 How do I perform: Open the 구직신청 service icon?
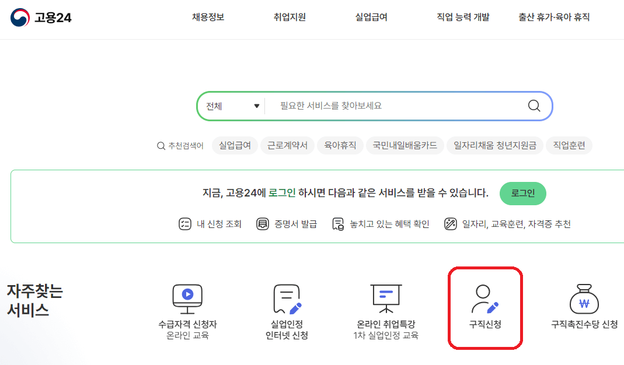coord(484,300)
